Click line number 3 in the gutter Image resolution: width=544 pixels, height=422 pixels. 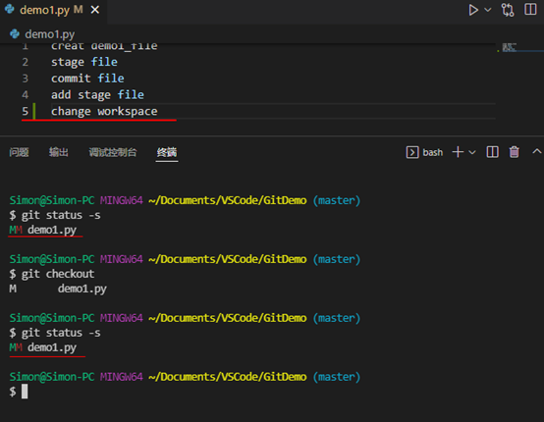[x=25, y=79]
